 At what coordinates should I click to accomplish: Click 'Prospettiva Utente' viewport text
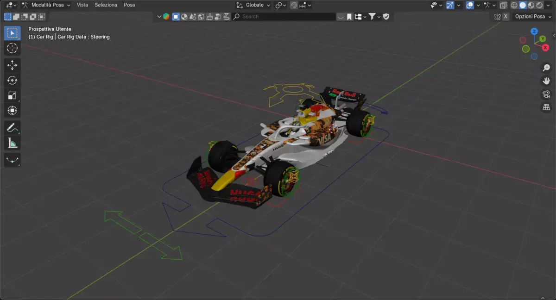click(x=50, y=29)
